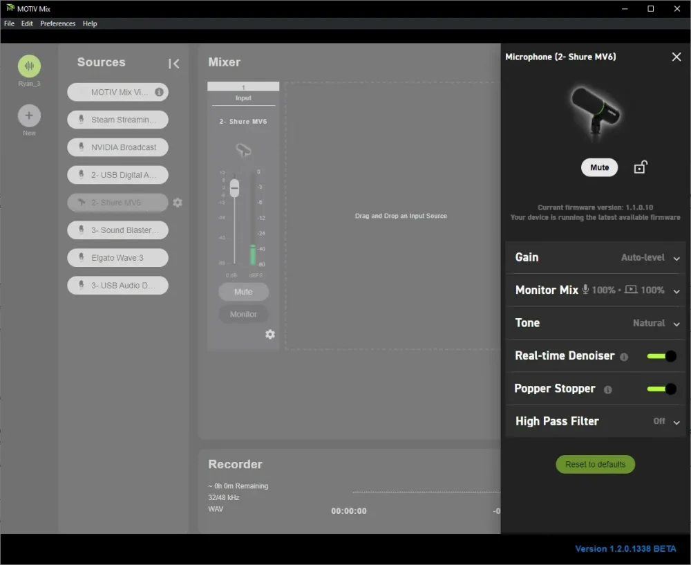Open settings gear beside 2- Shure MV6 source
This screenshot has width=691, height=565.
178,203
